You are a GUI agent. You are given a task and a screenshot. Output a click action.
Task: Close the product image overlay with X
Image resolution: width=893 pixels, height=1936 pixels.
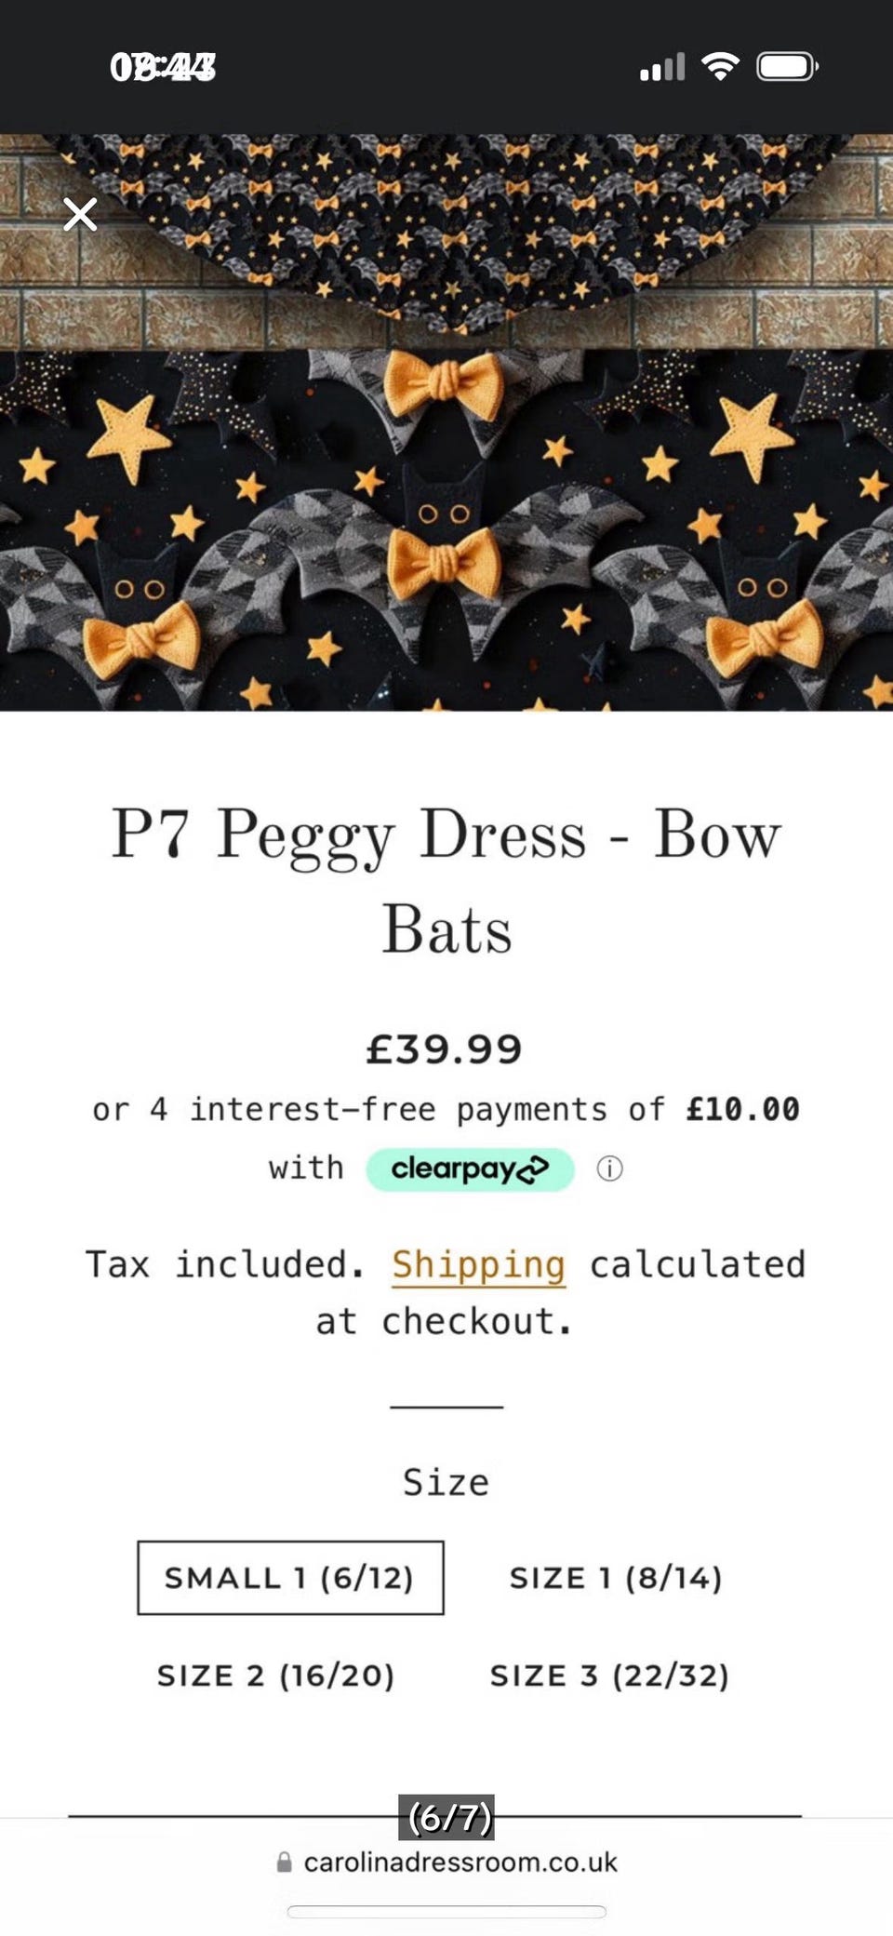coord(80,214)
